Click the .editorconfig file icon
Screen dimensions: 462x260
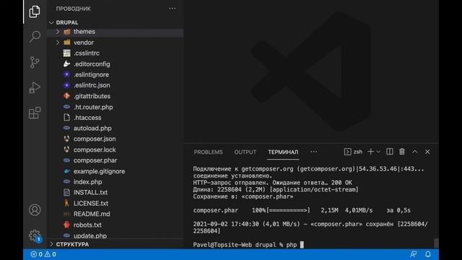(x=67, y=64)
